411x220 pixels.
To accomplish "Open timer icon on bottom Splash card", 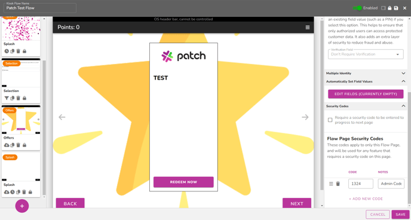I will tap(13, 192).
